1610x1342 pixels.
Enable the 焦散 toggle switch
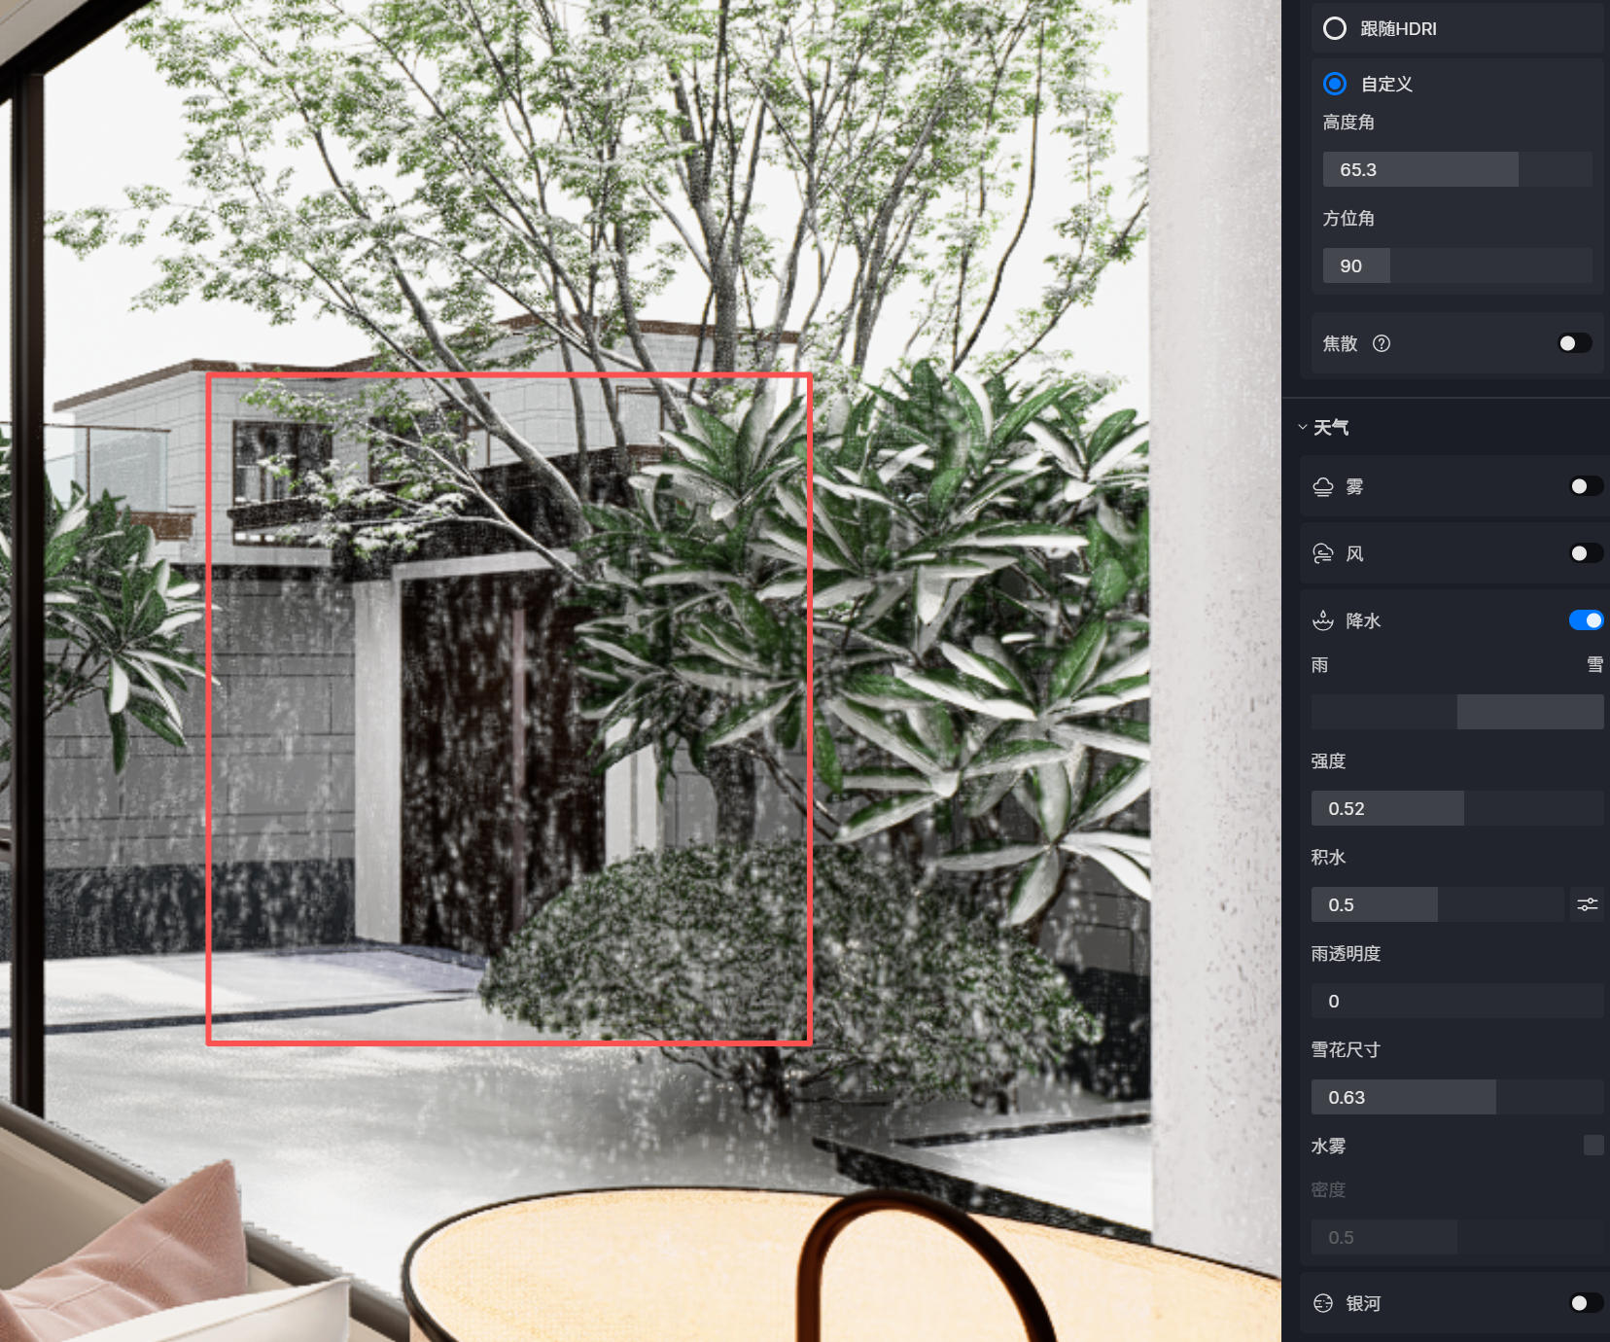[1574, 343]
